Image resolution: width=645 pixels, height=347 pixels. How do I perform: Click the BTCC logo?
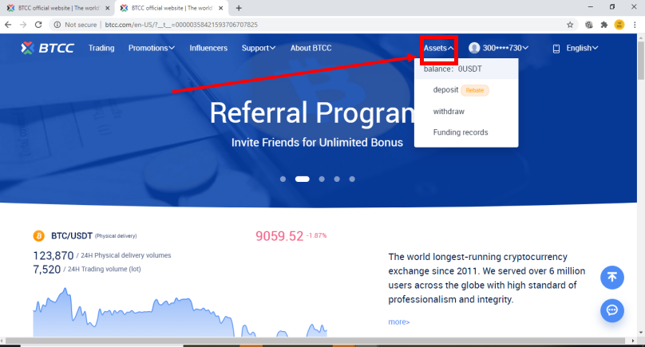[47, 48]
